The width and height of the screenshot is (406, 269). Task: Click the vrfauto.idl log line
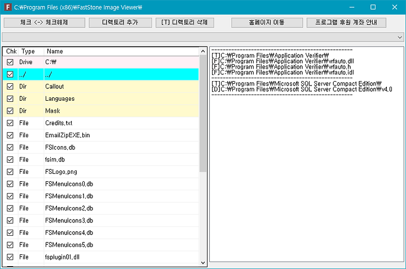coord(283,73)
